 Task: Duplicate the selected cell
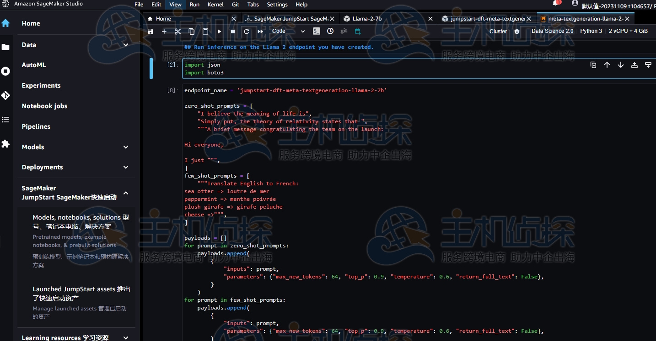pos(593,65)
